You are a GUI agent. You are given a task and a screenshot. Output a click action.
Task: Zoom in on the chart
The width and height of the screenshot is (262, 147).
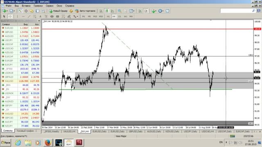(x=120, y=11)
